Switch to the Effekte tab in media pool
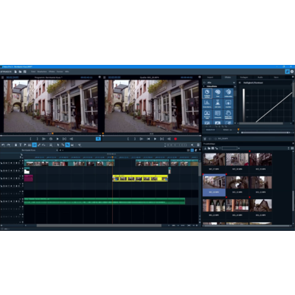Screen dimensions: 295x295 (228, 77)
